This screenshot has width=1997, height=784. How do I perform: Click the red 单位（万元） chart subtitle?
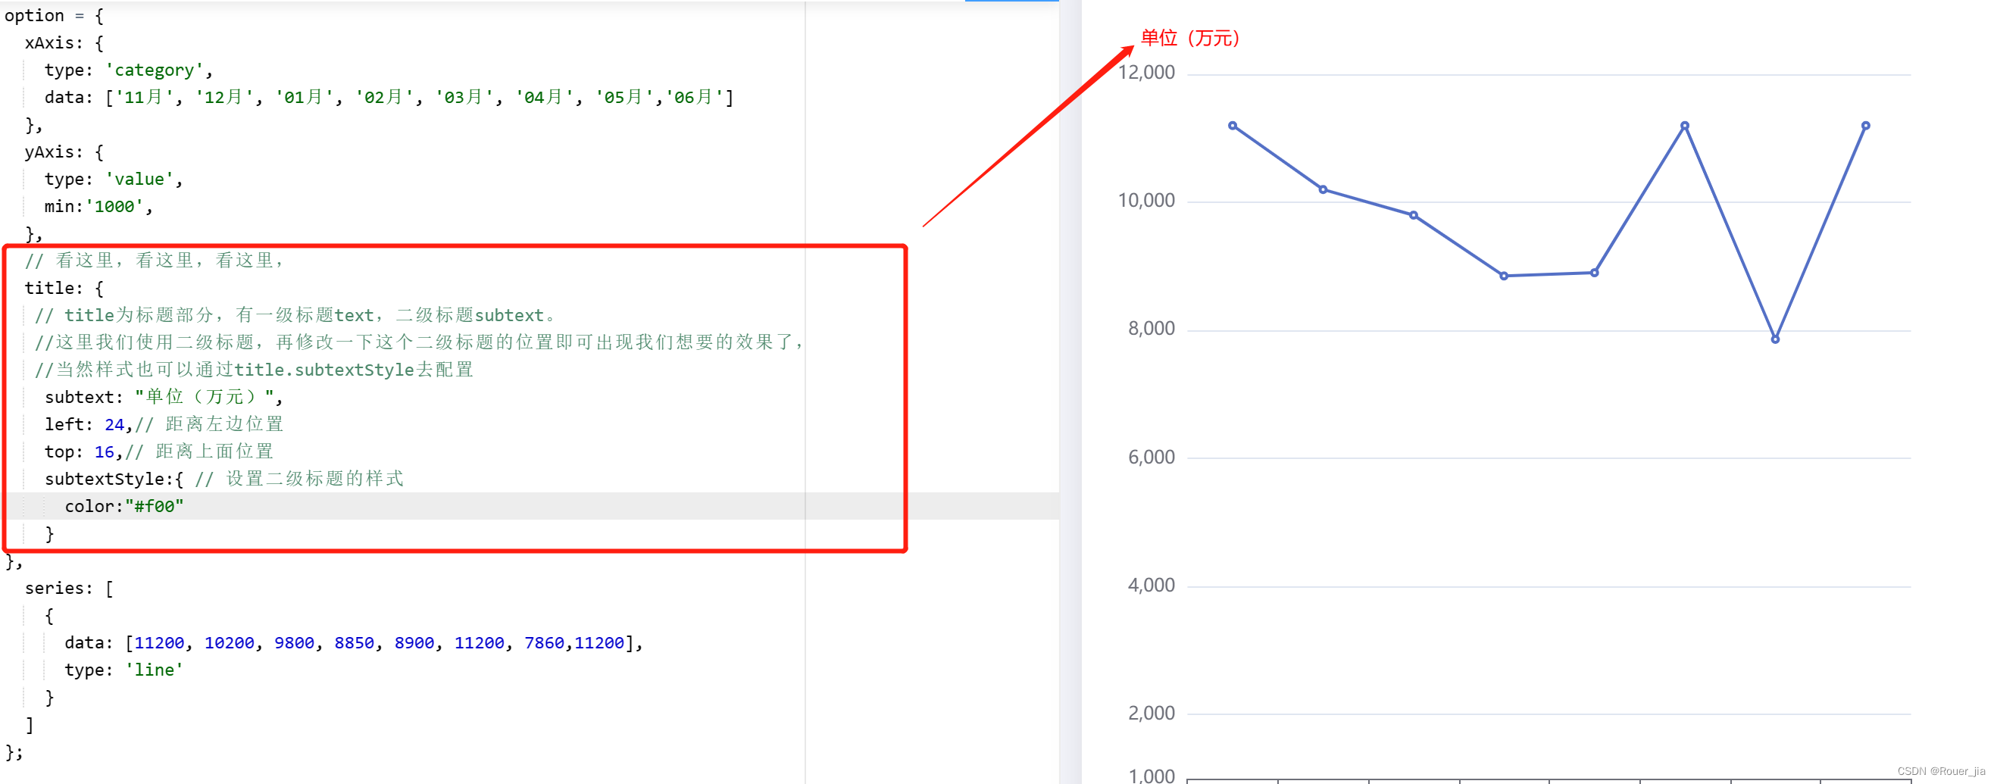1190,38
